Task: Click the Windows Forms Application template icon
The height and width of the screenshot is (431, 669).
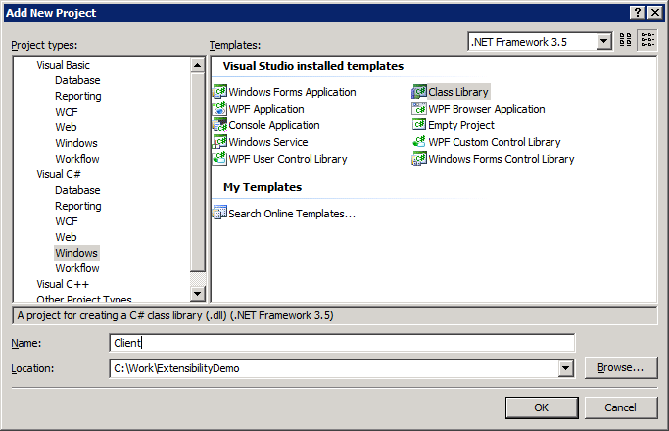Action: (219, 92)
